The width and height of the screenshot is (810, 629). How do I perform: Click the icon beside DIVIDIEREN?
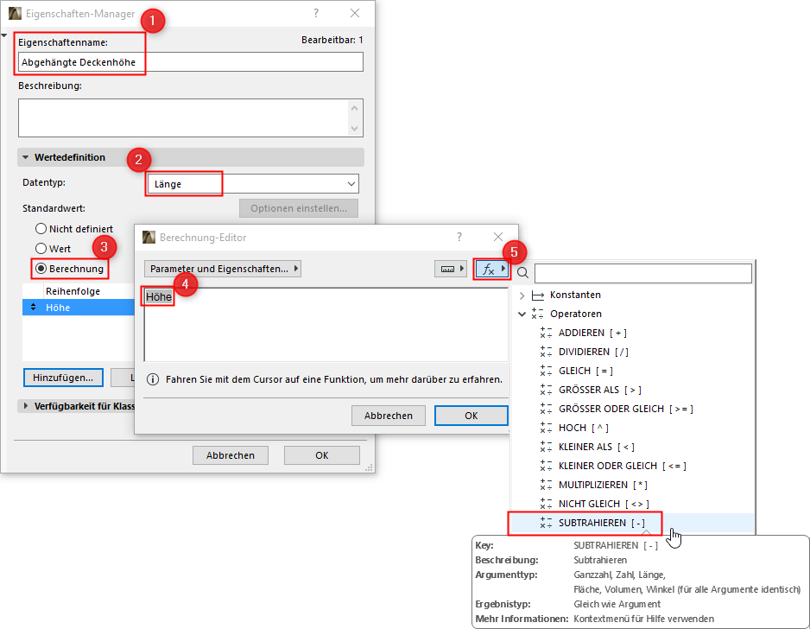point(546,352)
